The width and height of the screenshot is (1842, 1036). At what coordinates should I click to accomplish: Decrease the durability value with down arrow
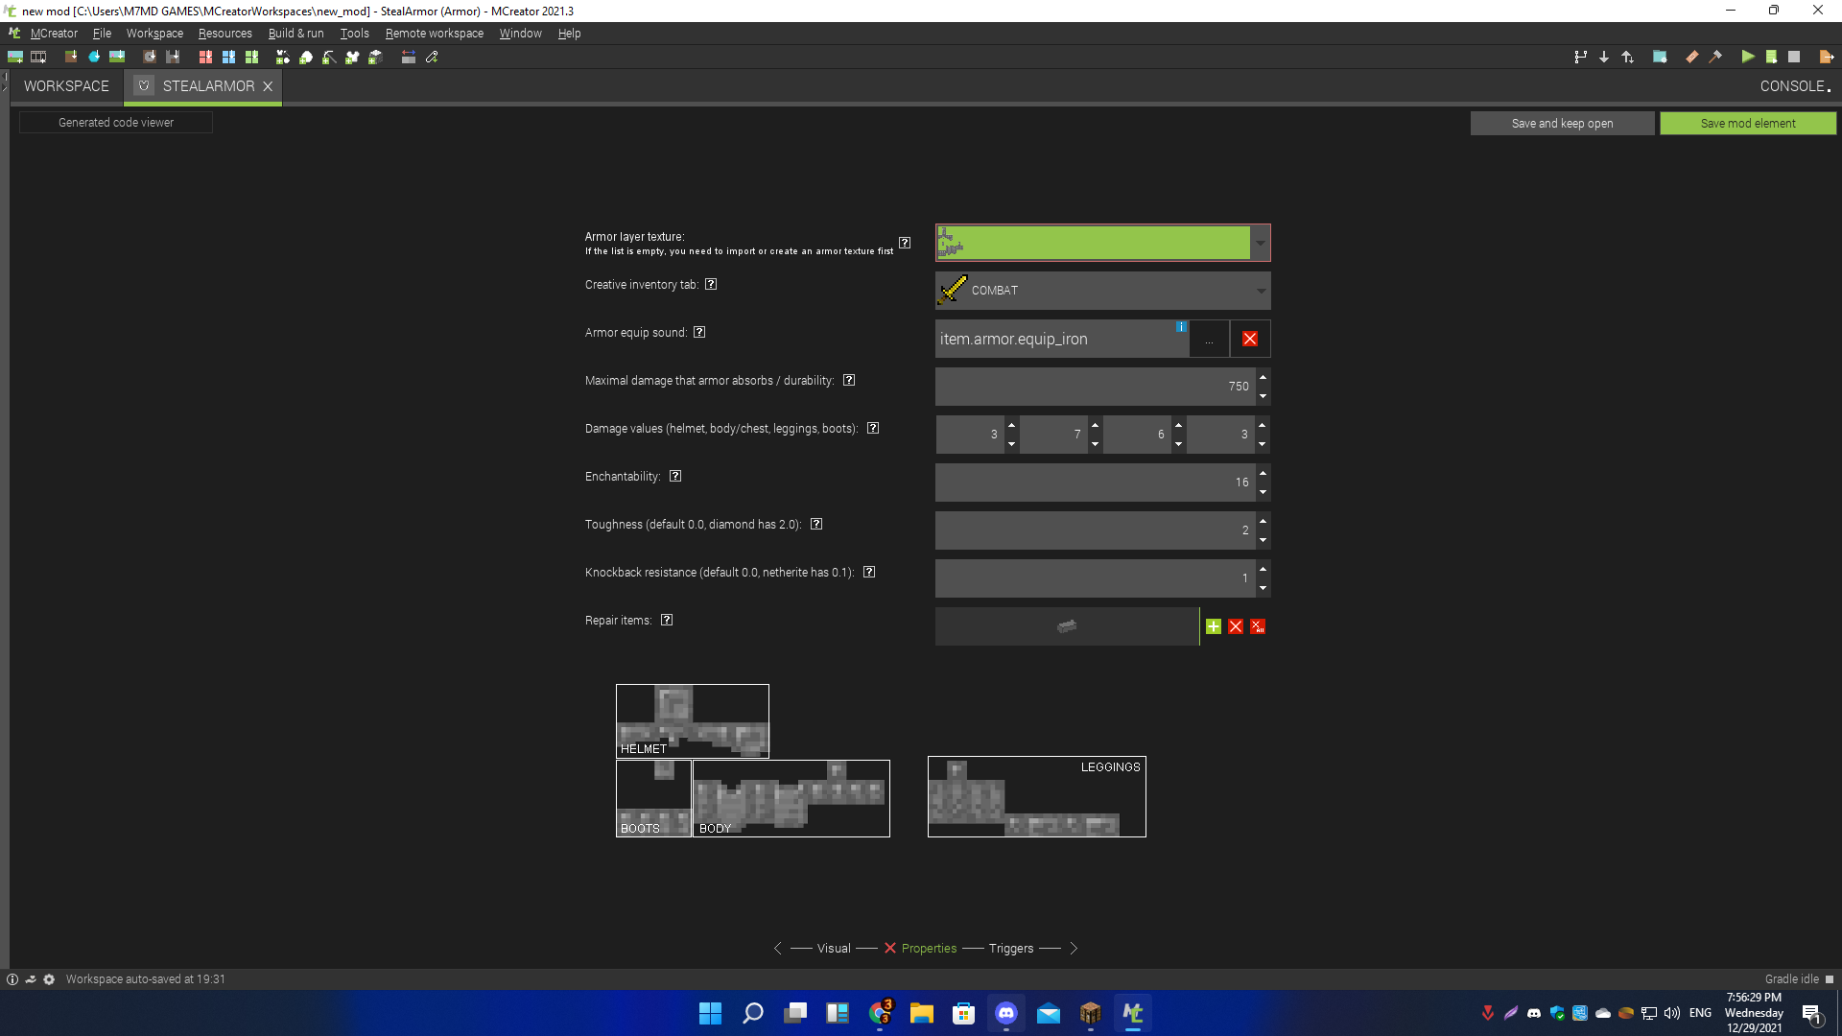(x=1263, y=396)
